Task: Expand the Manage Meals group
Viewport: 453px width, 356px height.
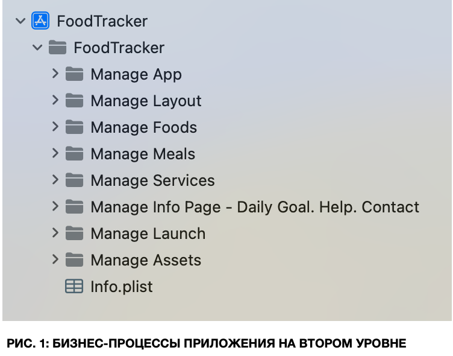Action: [x=55, y=153]
